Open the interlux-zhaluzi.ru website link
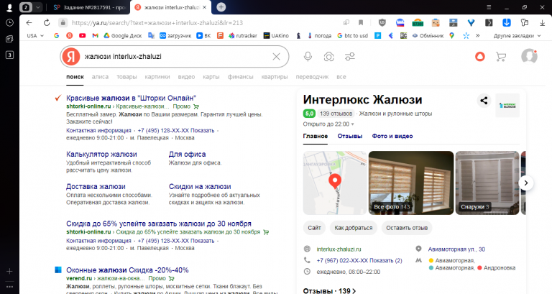This screenshot has height=294, width=552. pos(339,249)
